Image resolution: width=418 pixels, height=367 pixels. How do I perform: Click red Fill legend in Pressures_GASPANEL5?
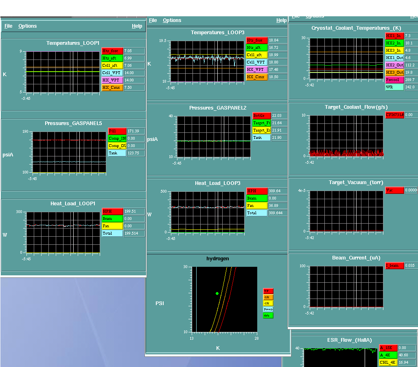coord(117,131)
